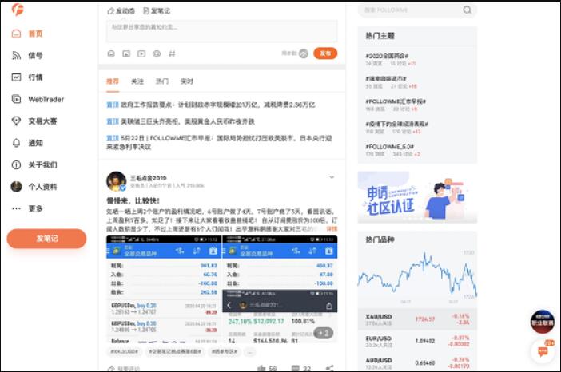Attach a video with the play icon

pyautogui.click(x=141, y=54)
